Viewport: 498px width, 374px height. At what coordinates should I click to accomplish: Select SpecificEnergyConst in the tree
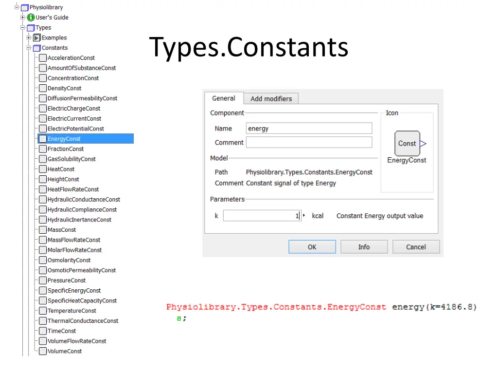pyautogui.click(x=74, y=291)
